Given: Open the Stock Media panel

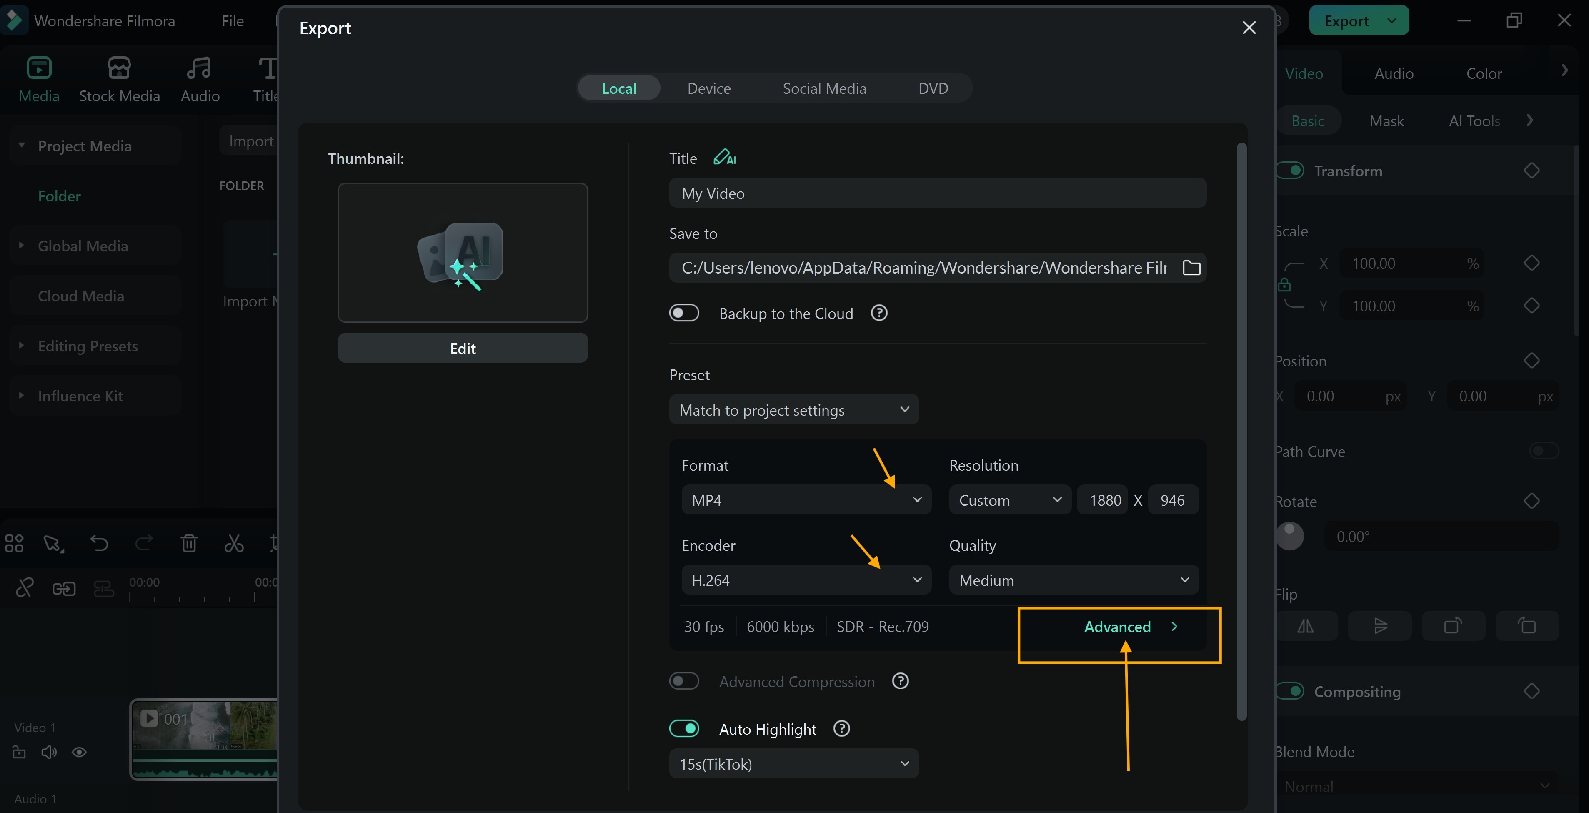Looking at the screenshot, I should [119, 80].
